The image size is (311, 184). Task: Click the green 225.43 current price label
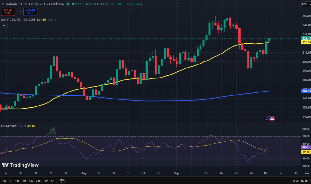[x=305, y=39]
